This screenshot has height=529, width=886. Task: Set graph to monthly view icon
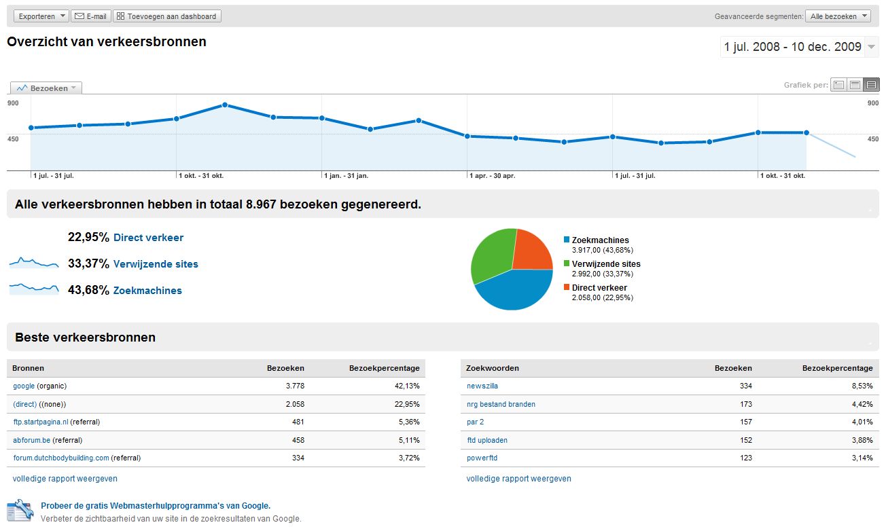coord(871,85)
